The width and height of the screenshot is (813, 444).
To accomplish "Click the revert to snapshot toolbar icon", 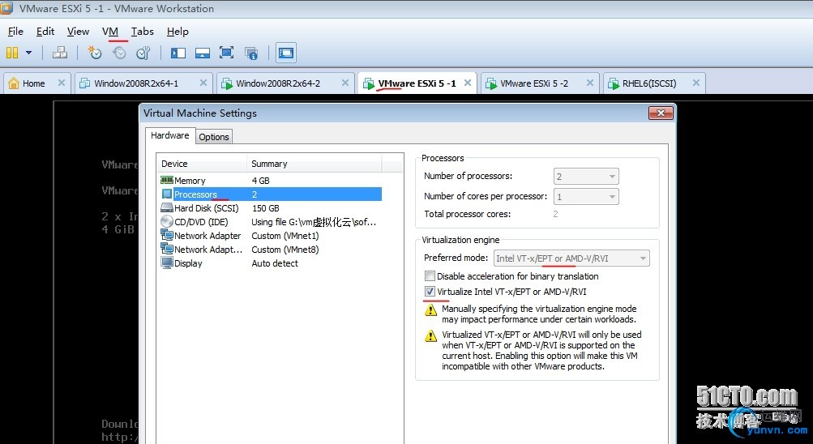I will [x=119, y=53].
